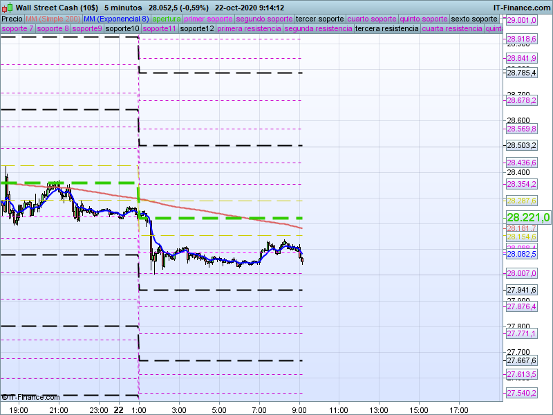553x415 pixels.
Task: Click the 19:00 time axis label
Action: (19, 410)
